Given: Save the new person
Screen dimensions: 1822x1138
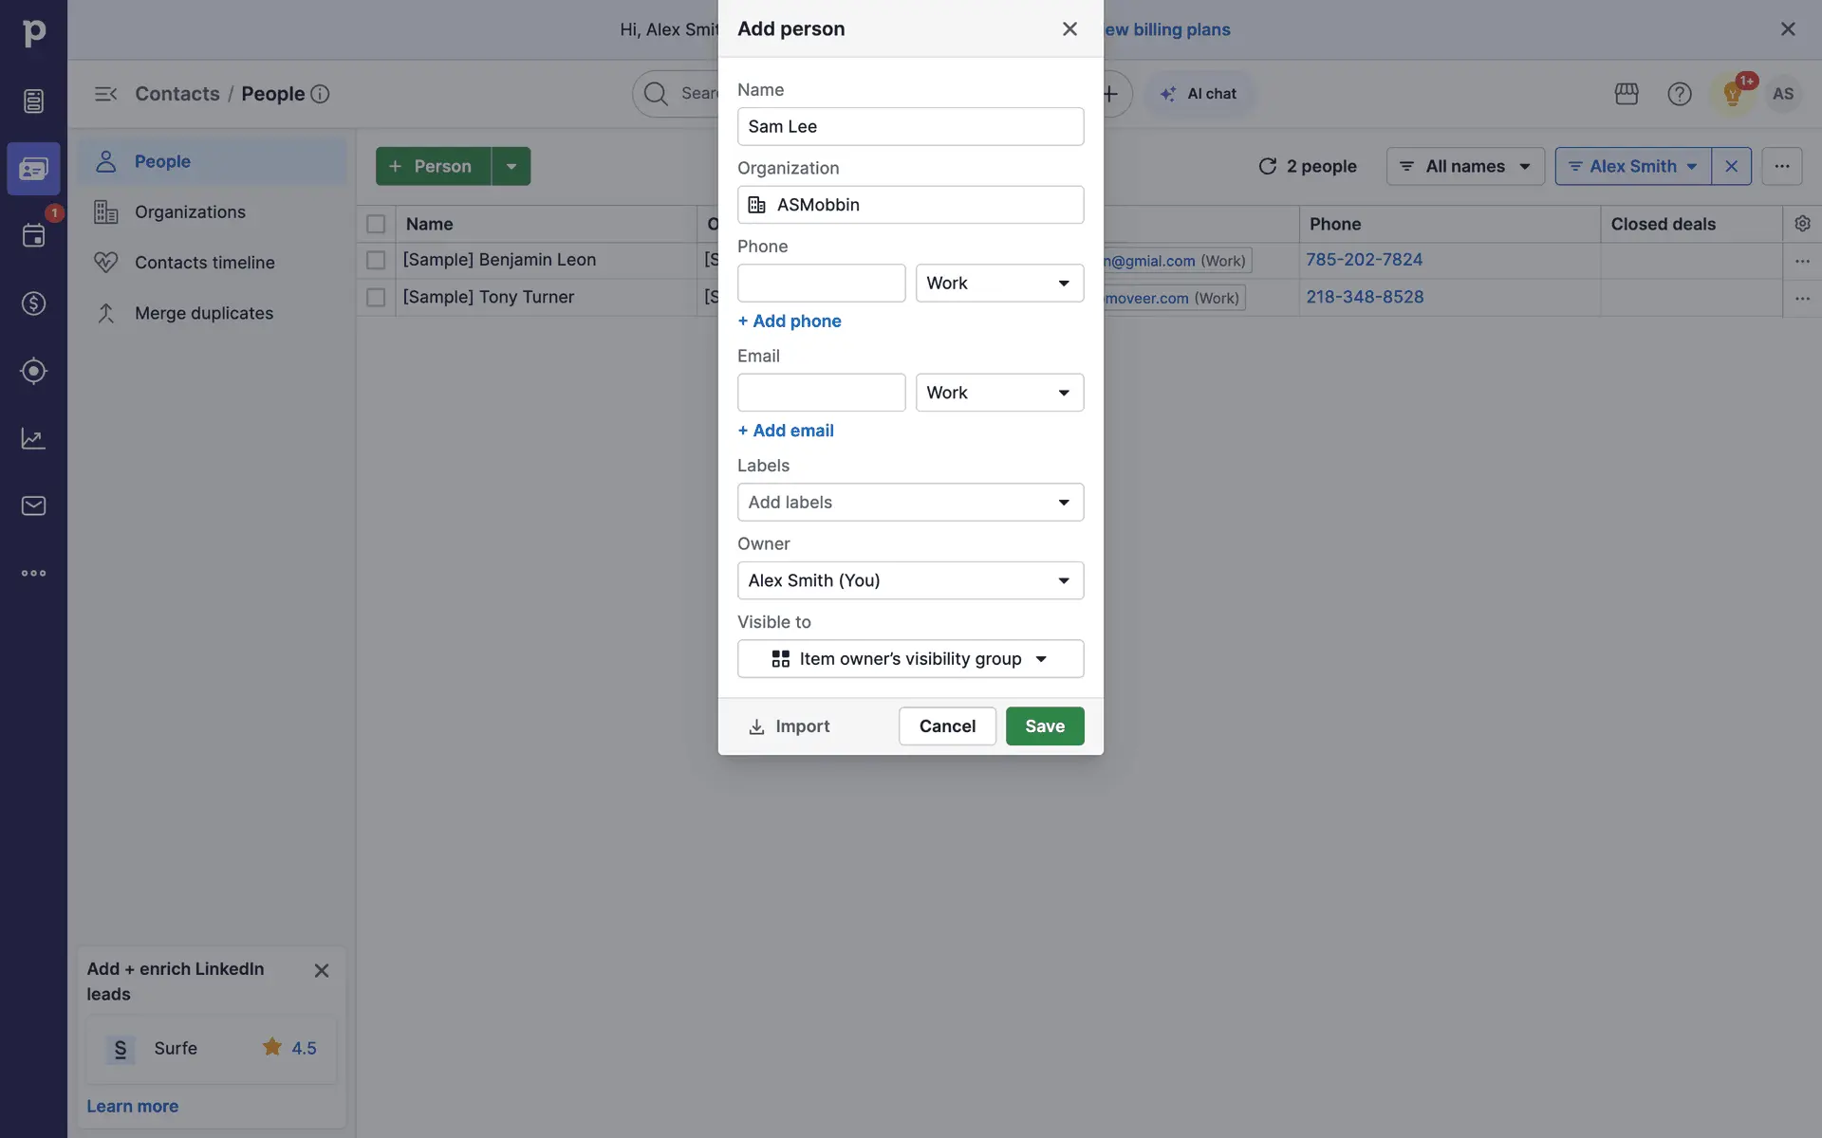Looking at the screenshot, I should [1044, 726].
